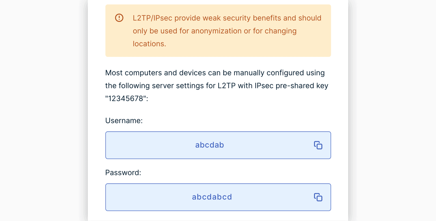The width and height of the screenshot is (436, 221).
Task: Click the exclamation warning icon
Action: click(x=119, y=18)
